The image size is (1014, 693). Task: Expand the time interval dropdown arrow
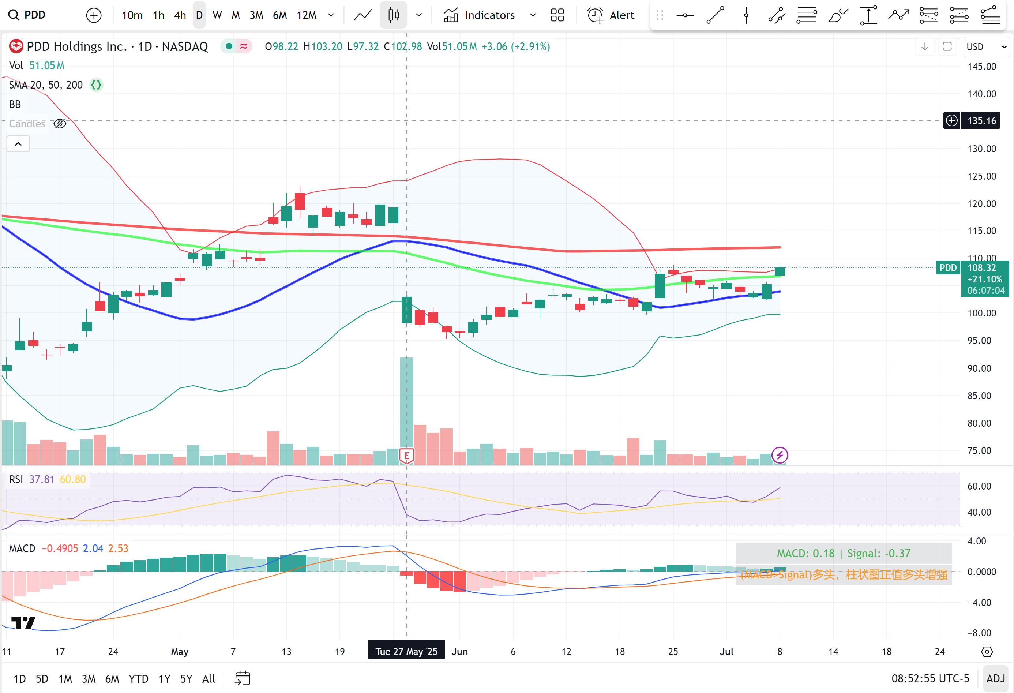331,15
